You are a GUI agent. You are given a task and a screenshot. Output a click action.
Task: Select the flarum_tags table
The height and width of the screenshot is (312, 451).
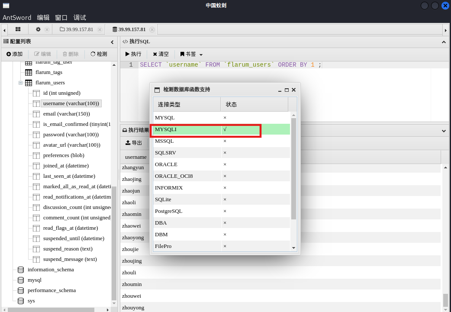(48, 72)
